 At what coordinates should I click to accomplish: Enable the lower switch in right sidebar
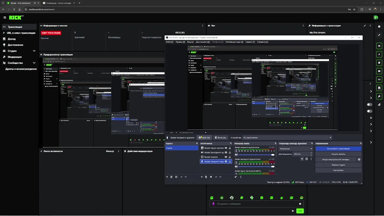point(370,111)
